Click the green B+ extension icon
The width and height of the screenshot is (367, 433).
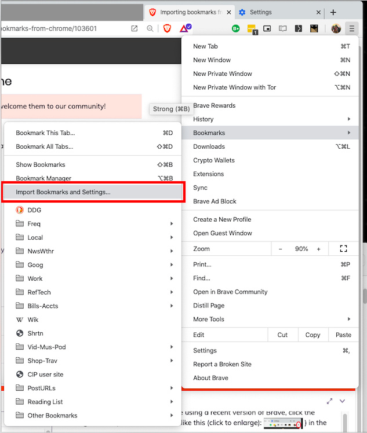point(235,28)
